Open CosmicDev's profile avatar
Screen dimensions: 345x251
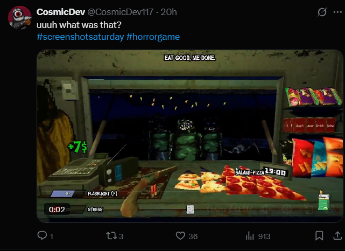tap(20, 18)
